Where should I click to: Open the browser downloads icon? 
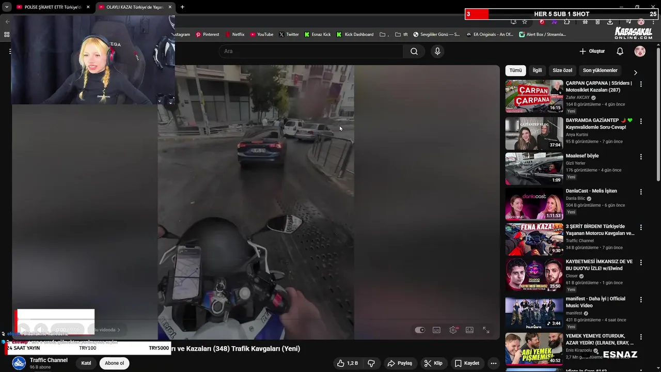tap(610, 22)
